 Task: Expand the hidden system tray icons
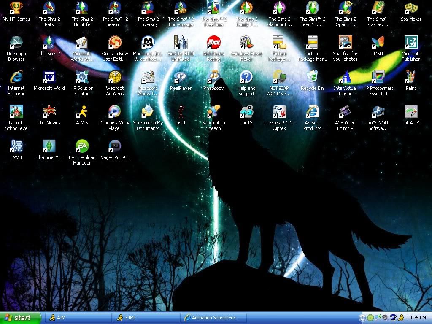pos(362,318)
